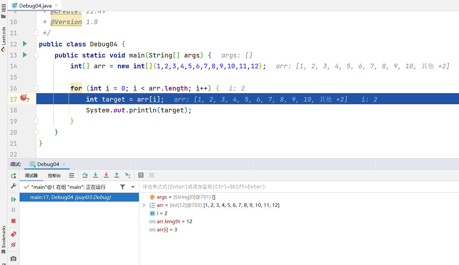
Task: Select stack frame main:17, Debug04
Action: pos(79,197)
